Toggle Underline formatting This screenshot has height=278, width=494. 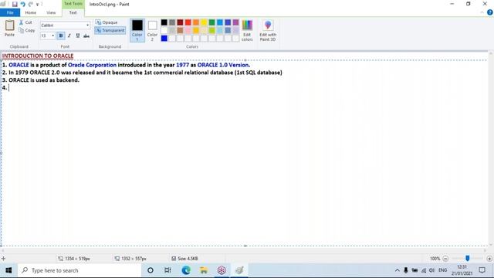77,36
